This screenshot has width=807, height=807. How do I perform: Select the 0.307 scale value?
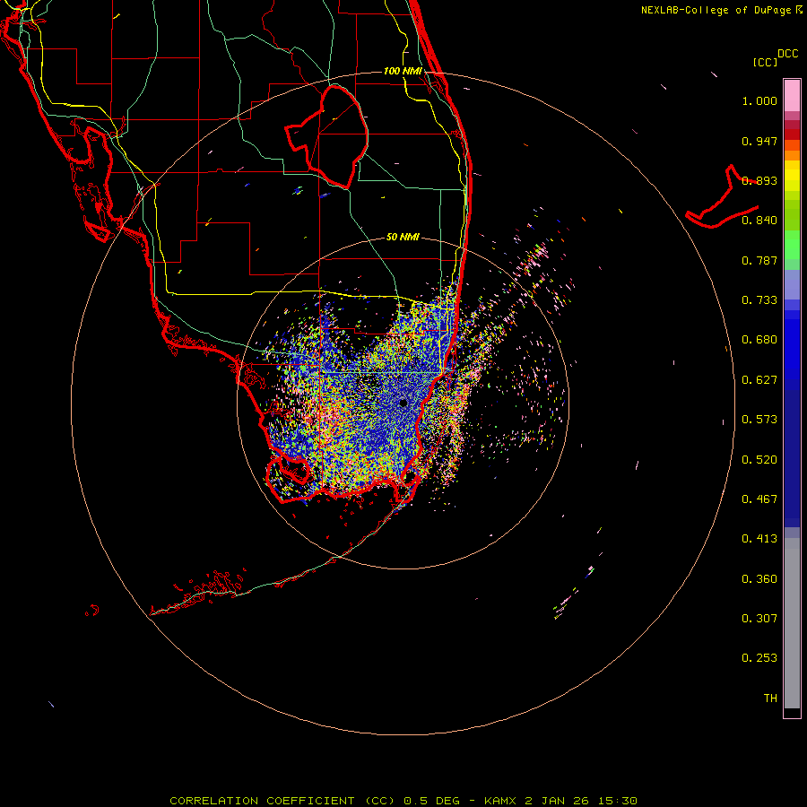pyautogui.click(x=759, y=619)
